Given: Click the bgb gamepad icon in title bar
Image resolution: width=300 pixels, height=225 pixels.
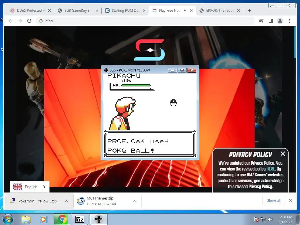Looking at the screenshot, I should pos(106,70).
